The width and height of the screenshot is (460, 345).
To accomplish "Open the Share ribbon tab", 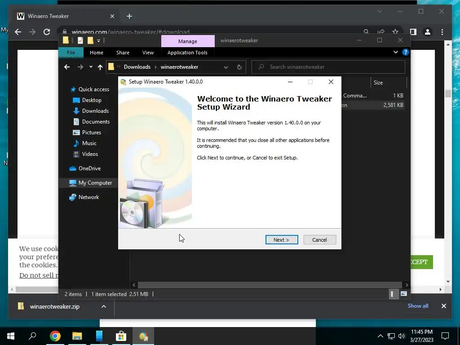I will (123, 53).
